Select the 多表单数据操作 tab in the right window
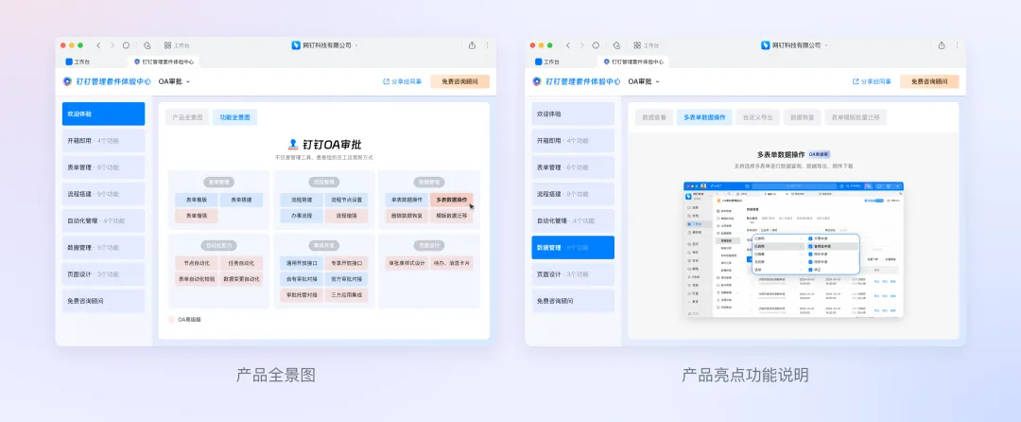The width and height of the screenshot is (1021, 422). [x=704, y=117]
